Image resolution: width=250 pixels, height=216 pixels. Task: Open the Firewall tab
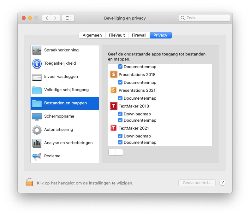(x=139, y=35)
